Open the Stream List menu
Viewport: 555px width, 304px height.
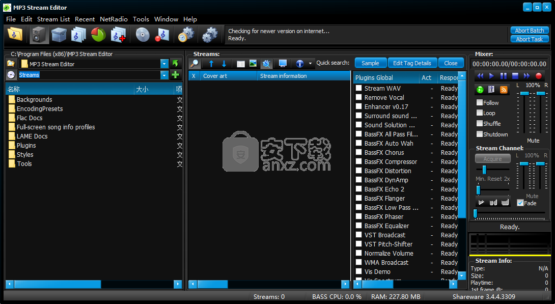(53, 19)
